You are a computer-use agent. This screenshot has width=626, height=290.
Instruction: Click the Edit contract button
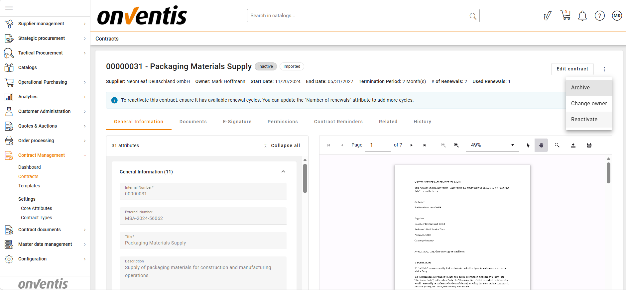(x=572, y=69)
